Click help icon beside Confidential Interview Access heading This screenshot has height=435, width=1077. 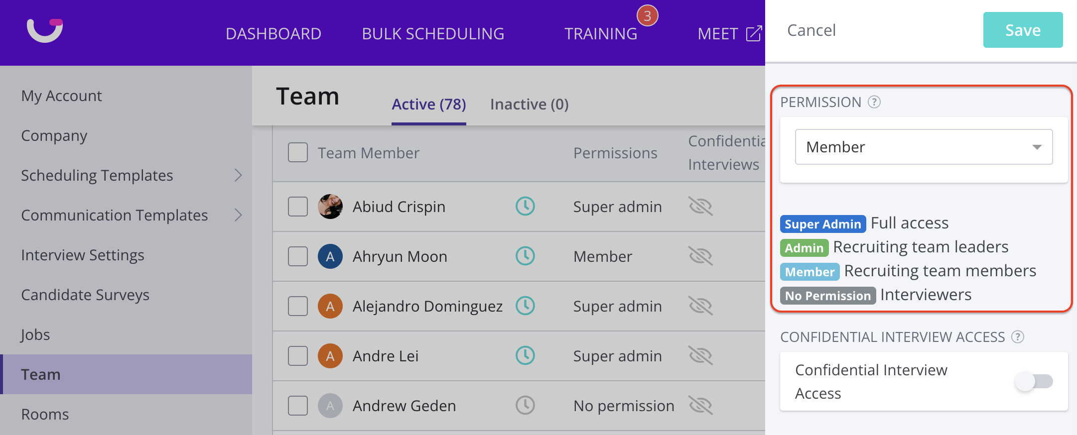[1018, 337]
